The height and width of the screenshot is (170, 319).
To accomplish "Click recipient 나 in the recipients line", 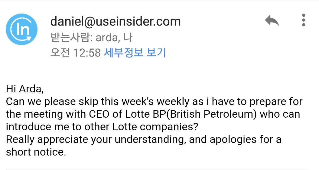I will coord(128,38).
